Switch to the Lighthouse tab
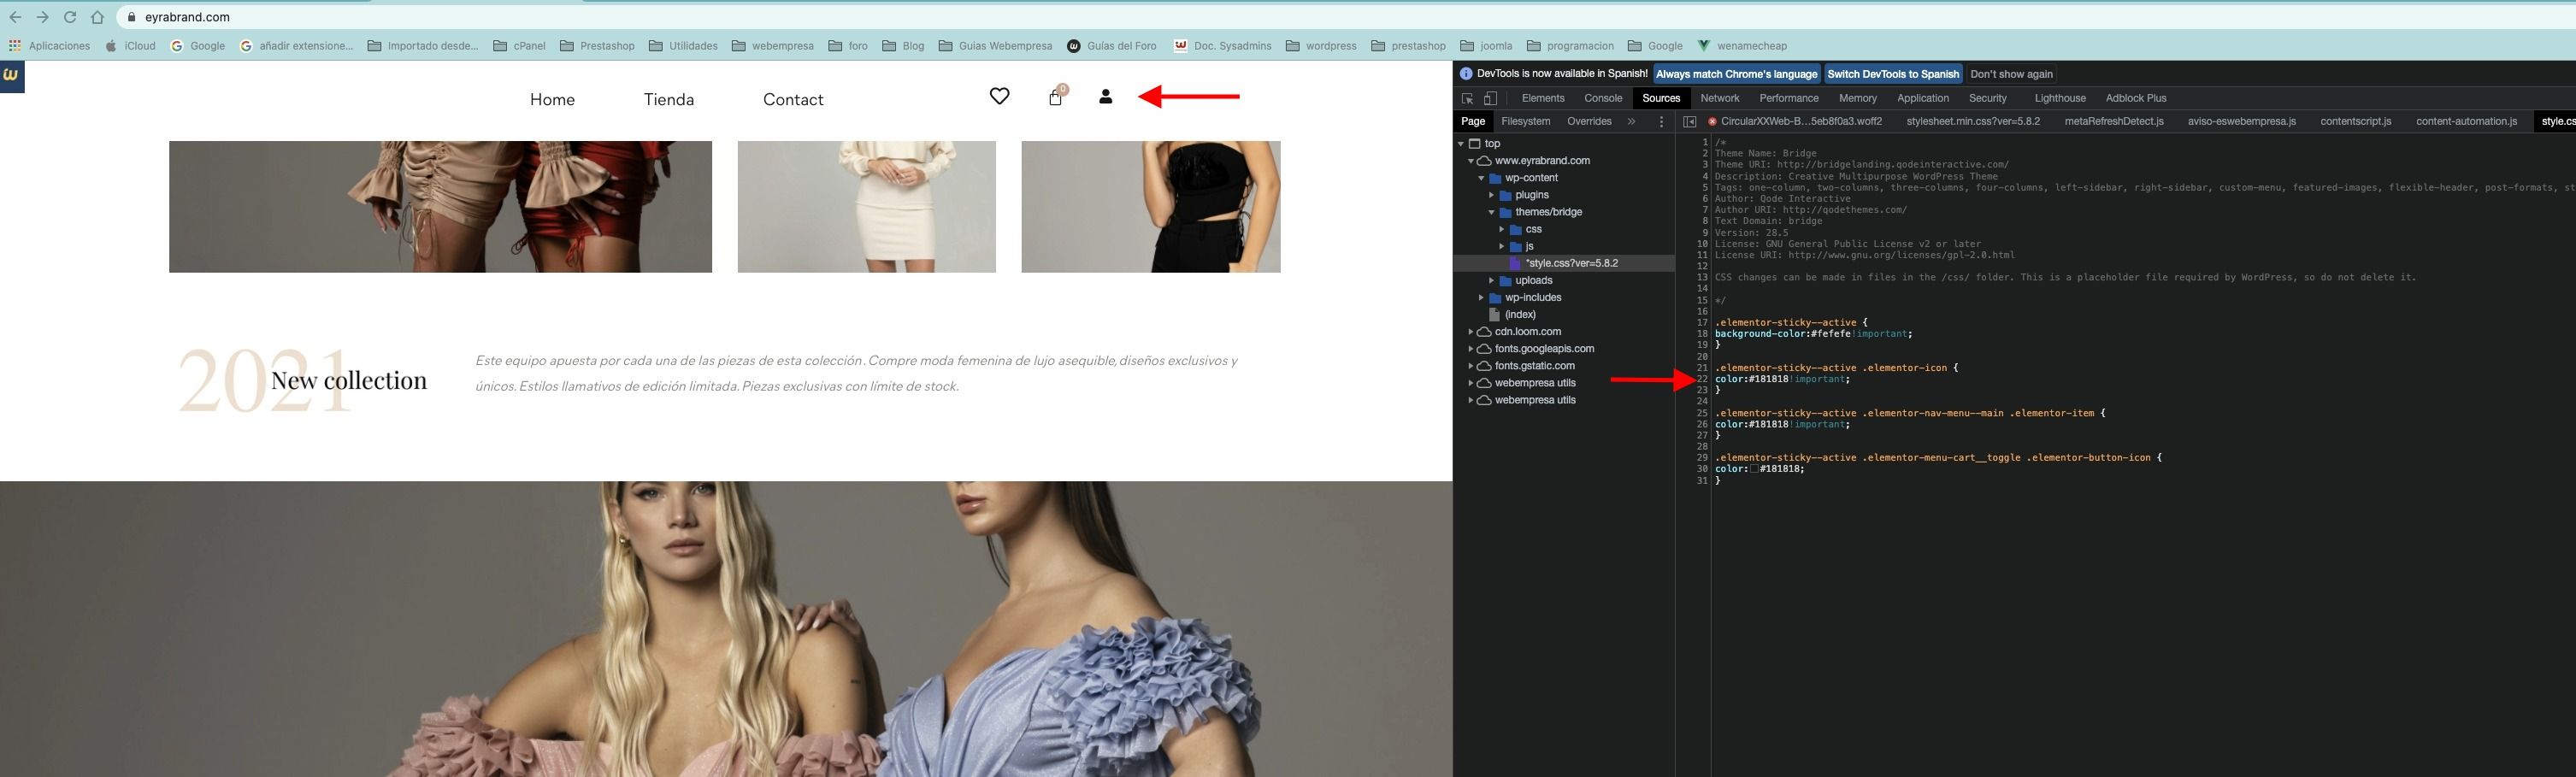Screen dimensions: 2576x777 point(2059,98)
